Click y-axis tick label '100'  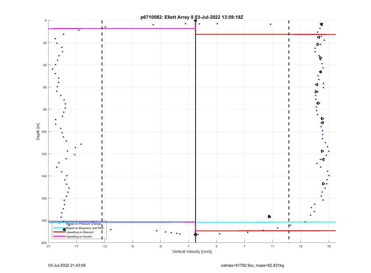(44, 132)
